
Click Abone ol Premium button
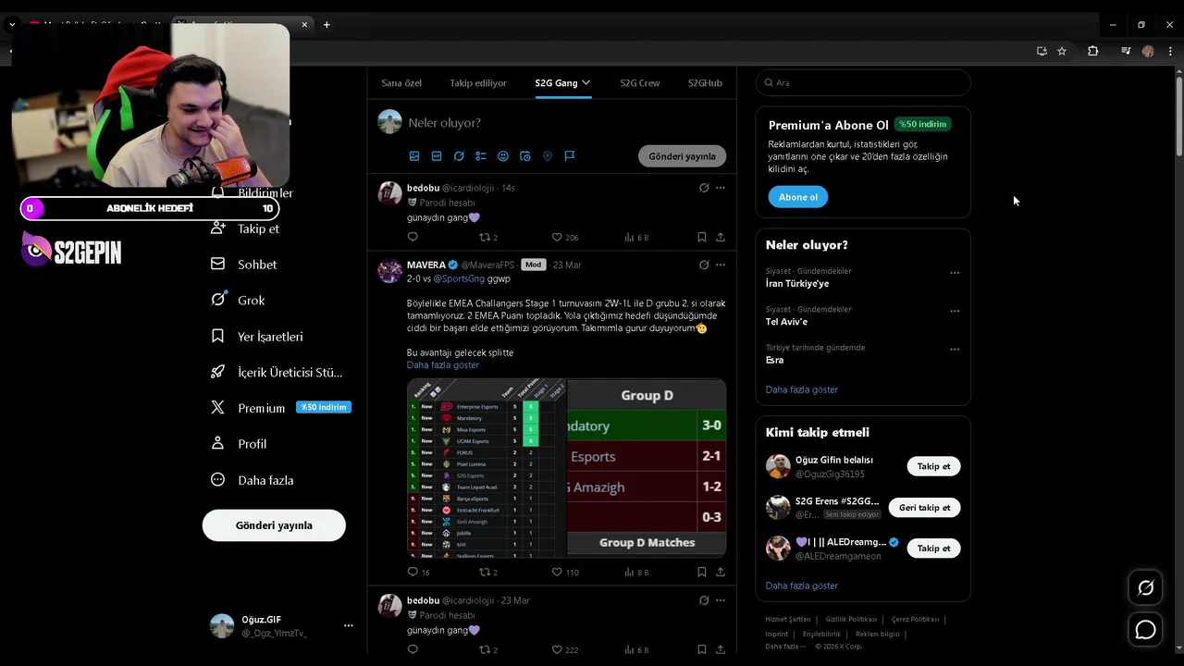(798, 197)
